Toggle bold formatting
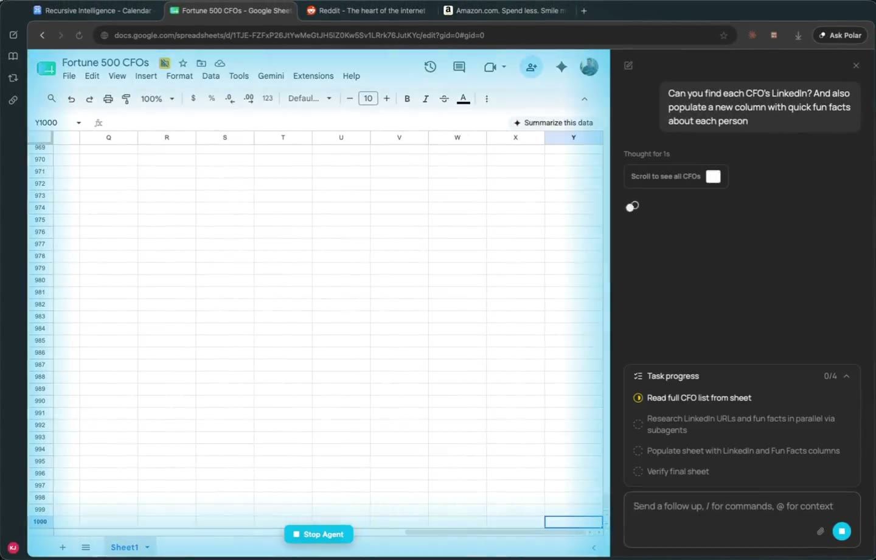 tap(407, 99)
